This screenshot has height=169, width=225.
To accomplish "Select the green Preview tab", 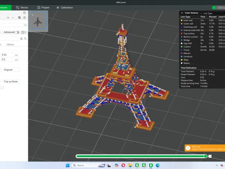I will point(5,8).
